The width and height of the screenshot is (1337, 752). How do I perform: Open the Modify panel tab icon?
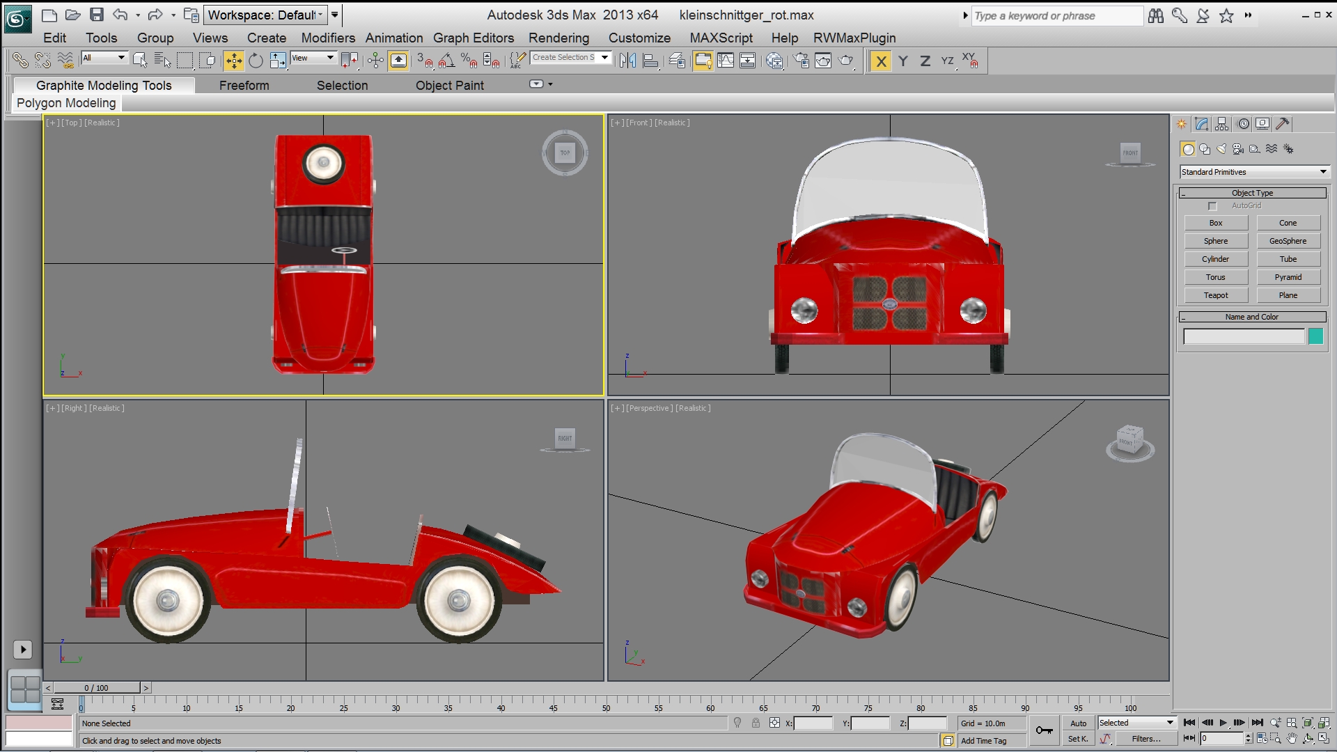pos(1202,124)
